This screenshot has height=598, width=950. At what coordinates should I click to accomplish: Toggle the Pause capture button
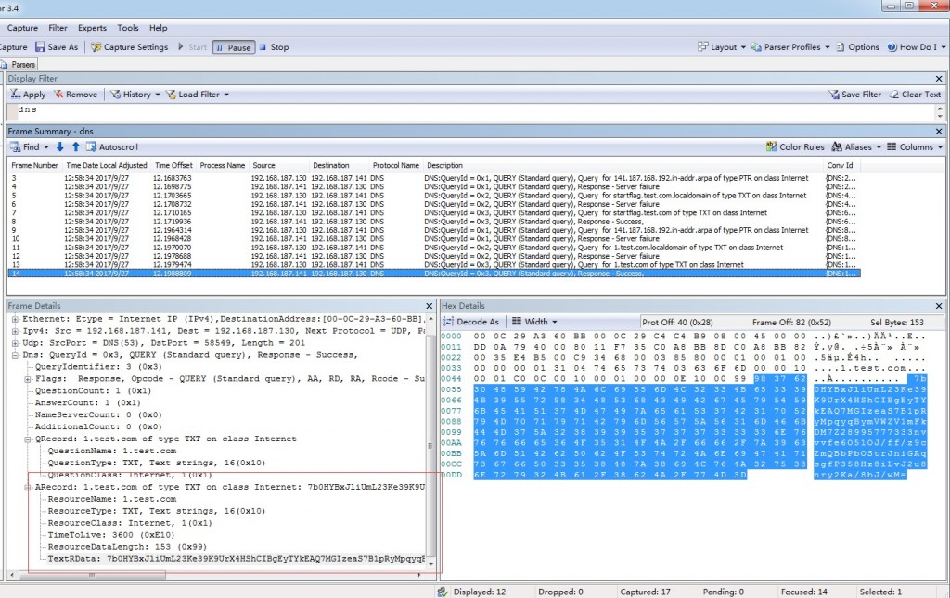(x=234, y=47)
